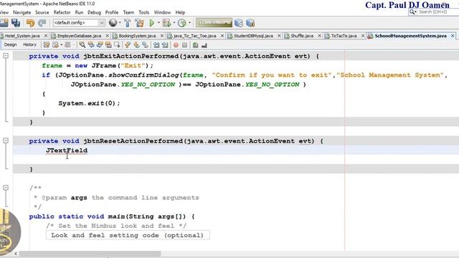Open the Run Project dropdown arrow
Image resolution: width=459 pixels, height=258 pixels.
pos(158,23)
